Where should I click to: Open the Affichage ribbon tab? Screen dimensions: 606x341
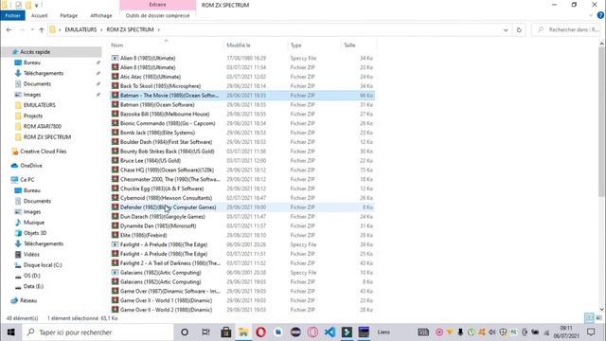101,15
